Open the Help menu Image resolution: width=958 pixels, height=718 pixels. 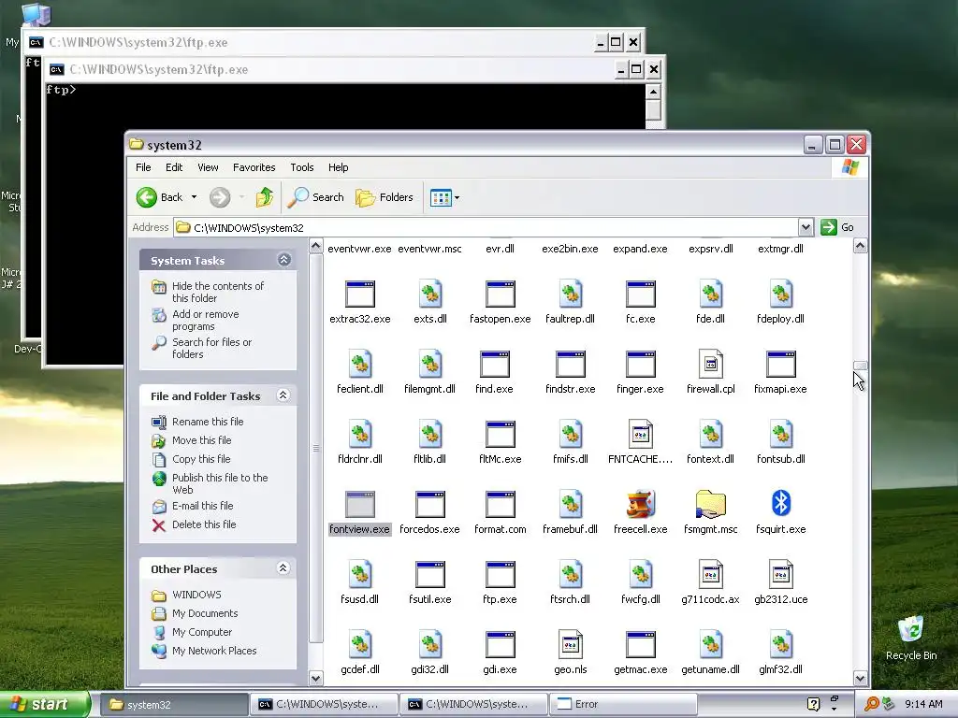click(338, 167)
